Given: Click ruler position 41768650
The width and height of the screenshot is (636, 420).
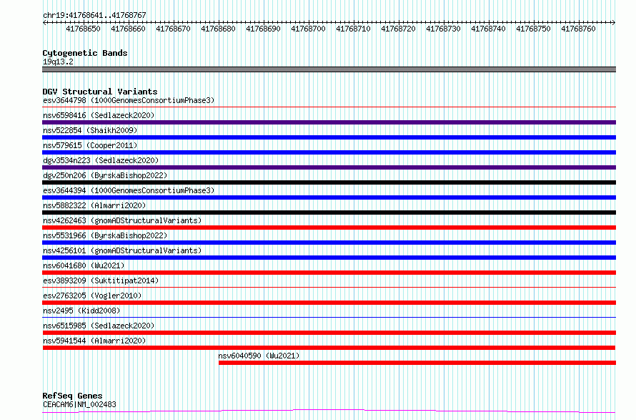Looking at the screenshot, I should (83, 29).
